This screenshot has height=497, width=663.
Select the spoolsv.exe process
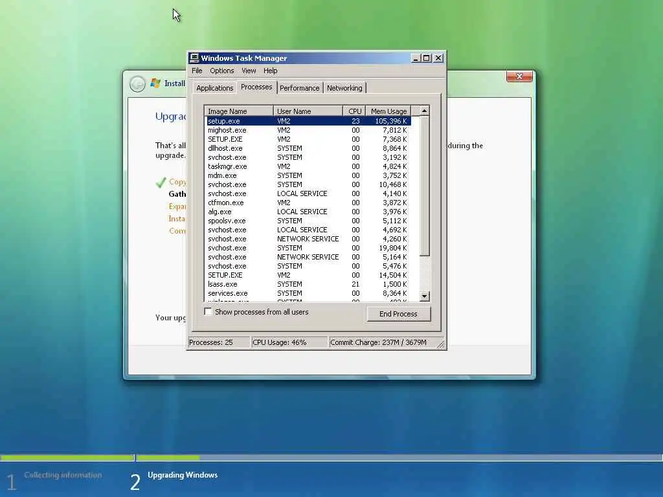[308, 221]
